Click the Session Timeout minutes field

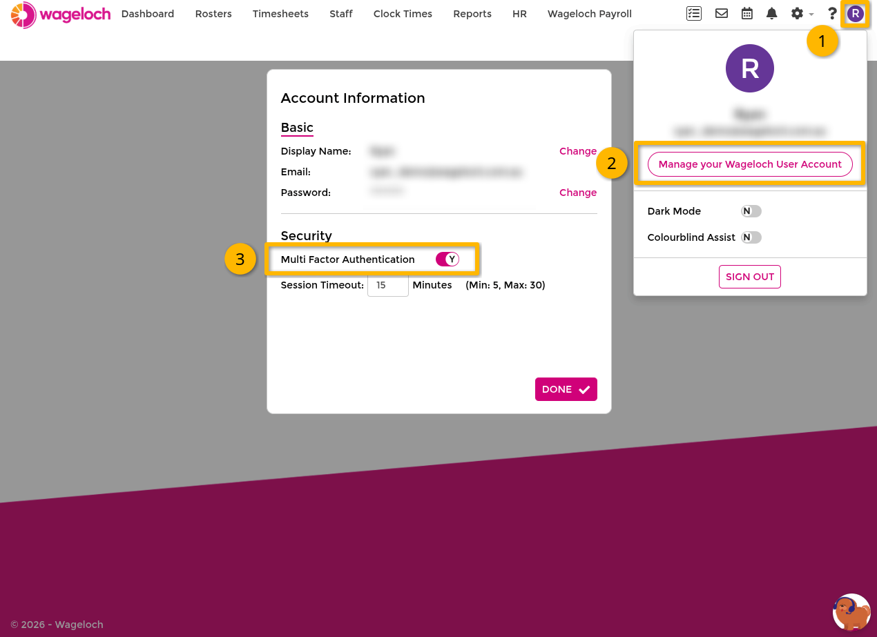[388, 285]
